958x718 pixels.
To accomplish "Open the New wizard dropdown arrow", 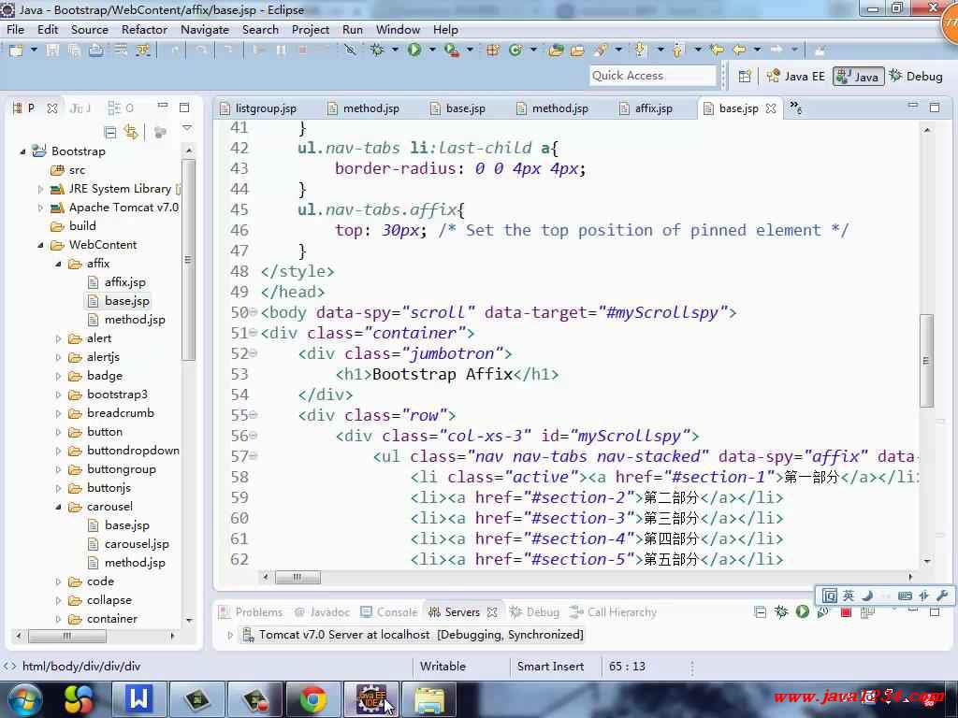I will 34,50.
